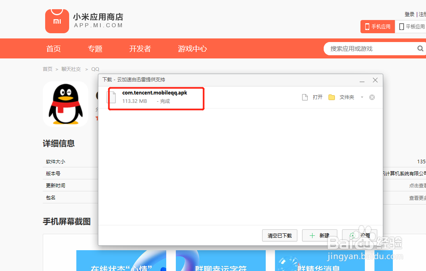Viewport: 426px width, 271px height.
Task: Click the search magnifier icon
Action: (420, 49)
